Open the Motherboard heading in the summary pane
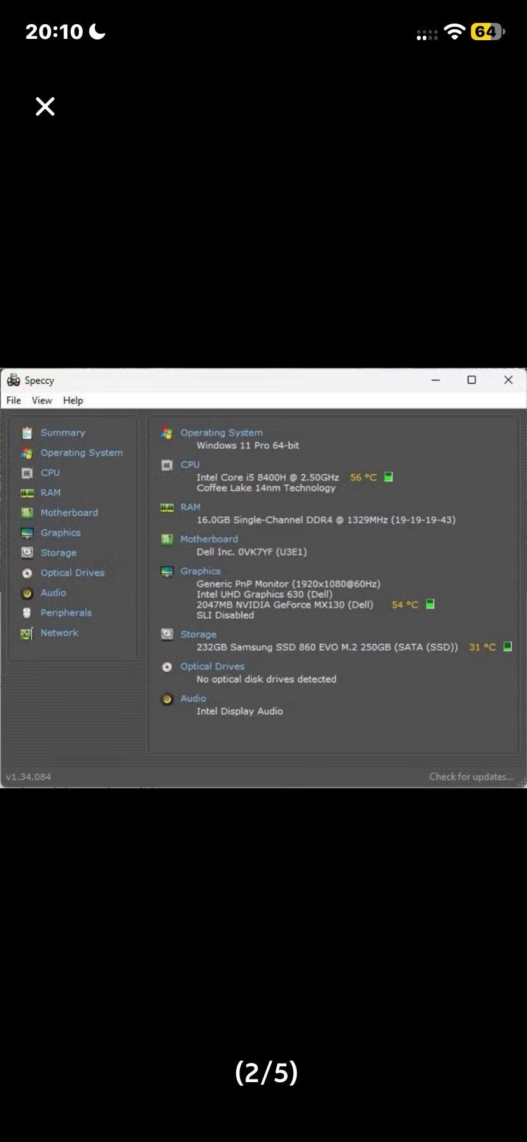Screen dimensions: 527x1142 pyautogui.click(x=209, y=539)
